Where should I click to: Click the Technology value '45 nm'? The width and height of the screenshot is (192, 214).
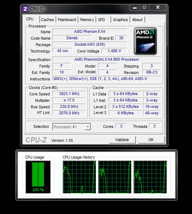[63, 51]
